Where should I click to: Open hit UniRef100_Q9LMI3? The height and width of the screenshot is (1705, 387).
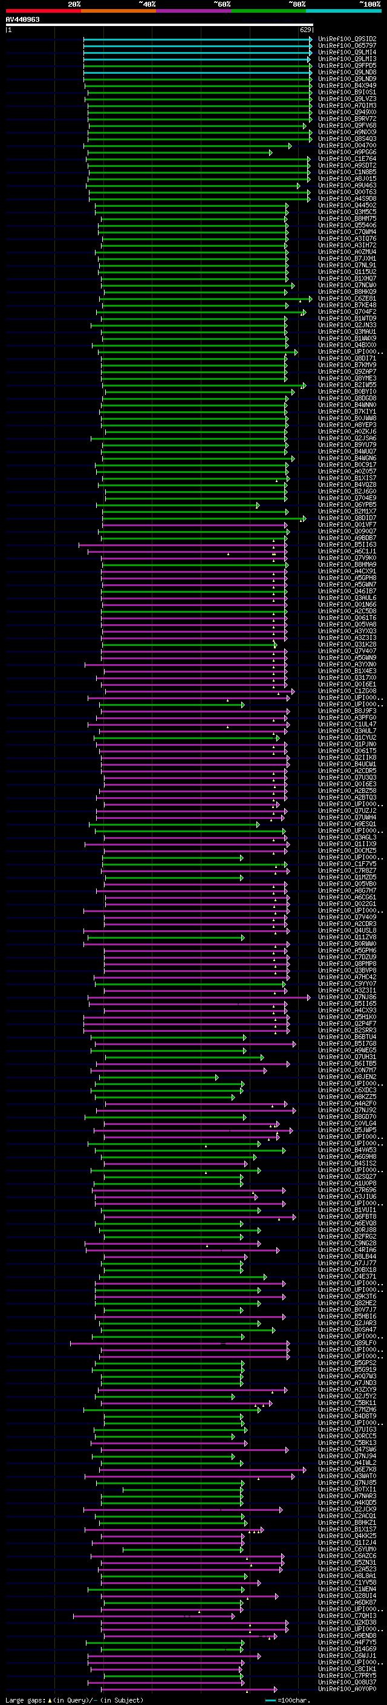point(347,59)
